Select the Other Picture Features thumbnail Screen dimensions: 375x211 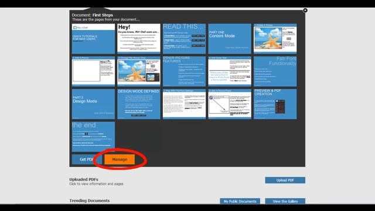tap(184, 72)
